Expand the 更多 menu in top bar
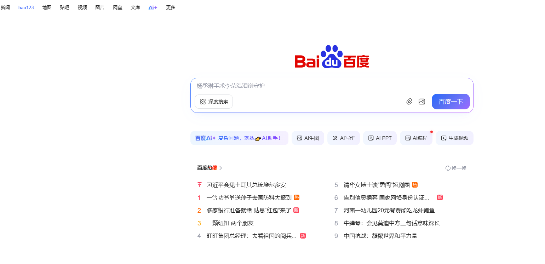Screen dimensions: 545x264 [171, 7]
